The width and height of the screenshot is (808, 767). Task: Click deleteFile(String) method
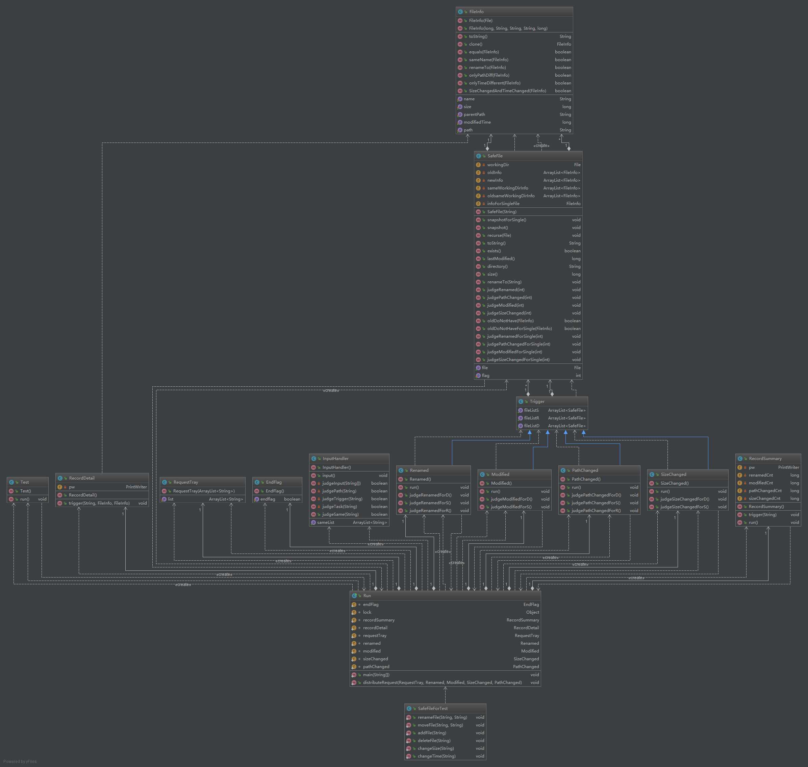pyautogui.click(x=445, y=741)
